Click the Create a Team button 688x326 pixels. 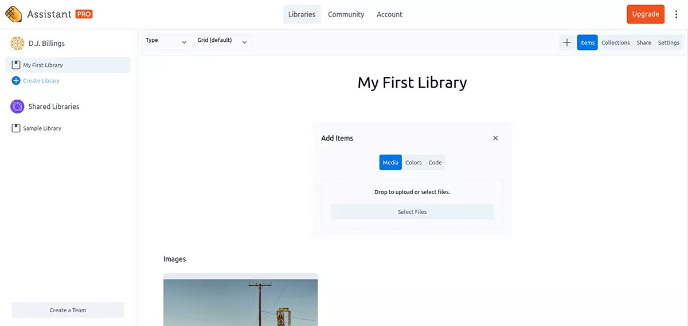(x=68, y=310)
